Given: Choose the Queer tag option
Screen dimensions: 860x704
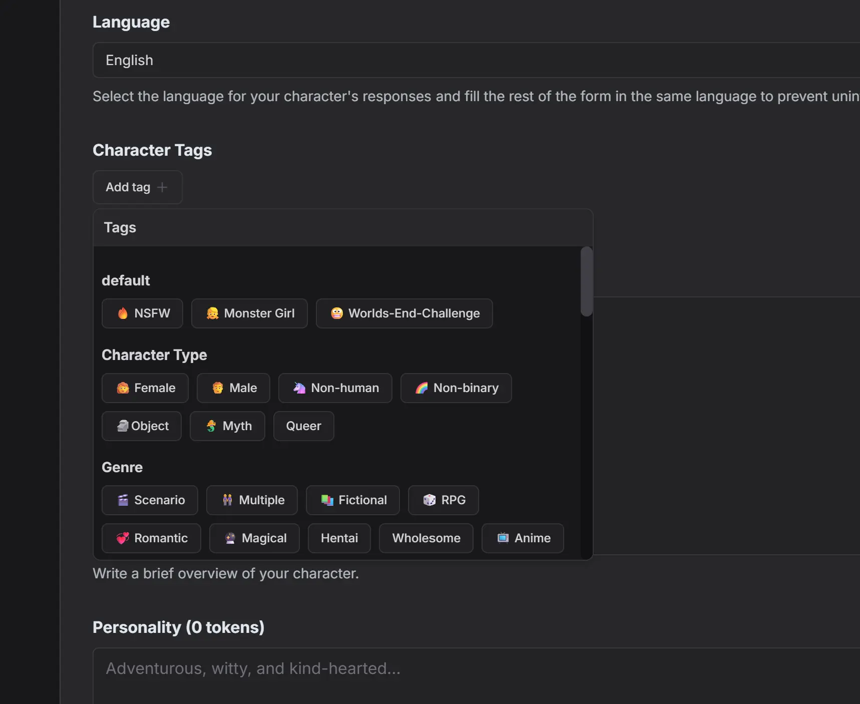Looking at the screenshot, I should click(303, 426).
